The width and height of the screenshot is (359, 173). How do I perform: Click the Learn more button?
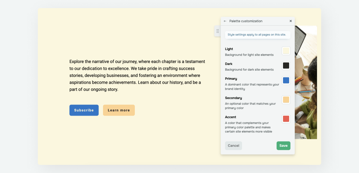click(119, 110)
